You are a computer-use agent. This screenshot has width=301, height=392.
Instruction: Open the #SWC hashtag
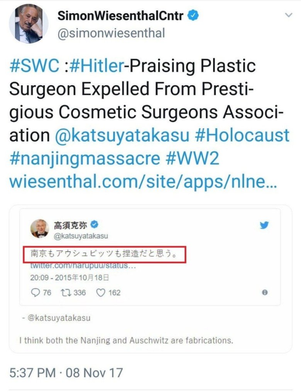click(x=34, y=66)
